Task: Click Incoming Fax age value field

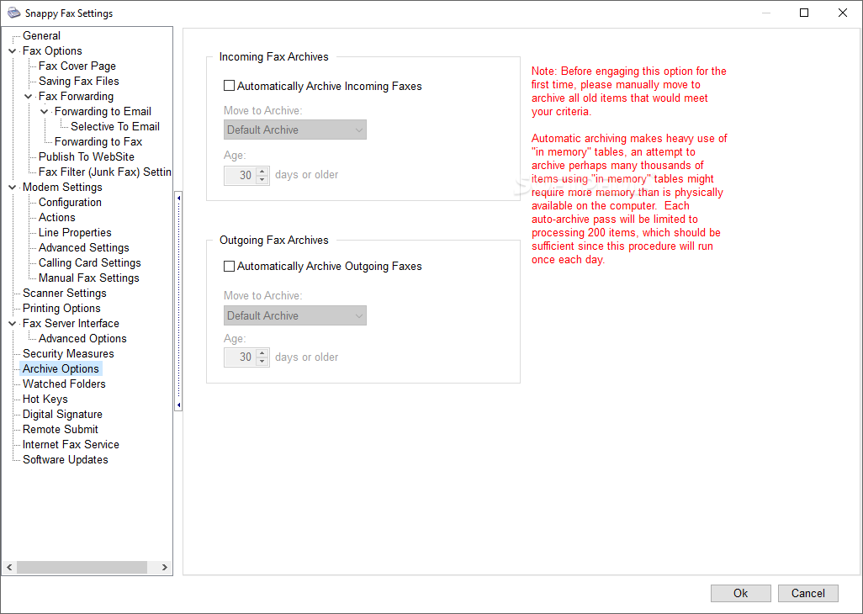Action: click(241, 176)
